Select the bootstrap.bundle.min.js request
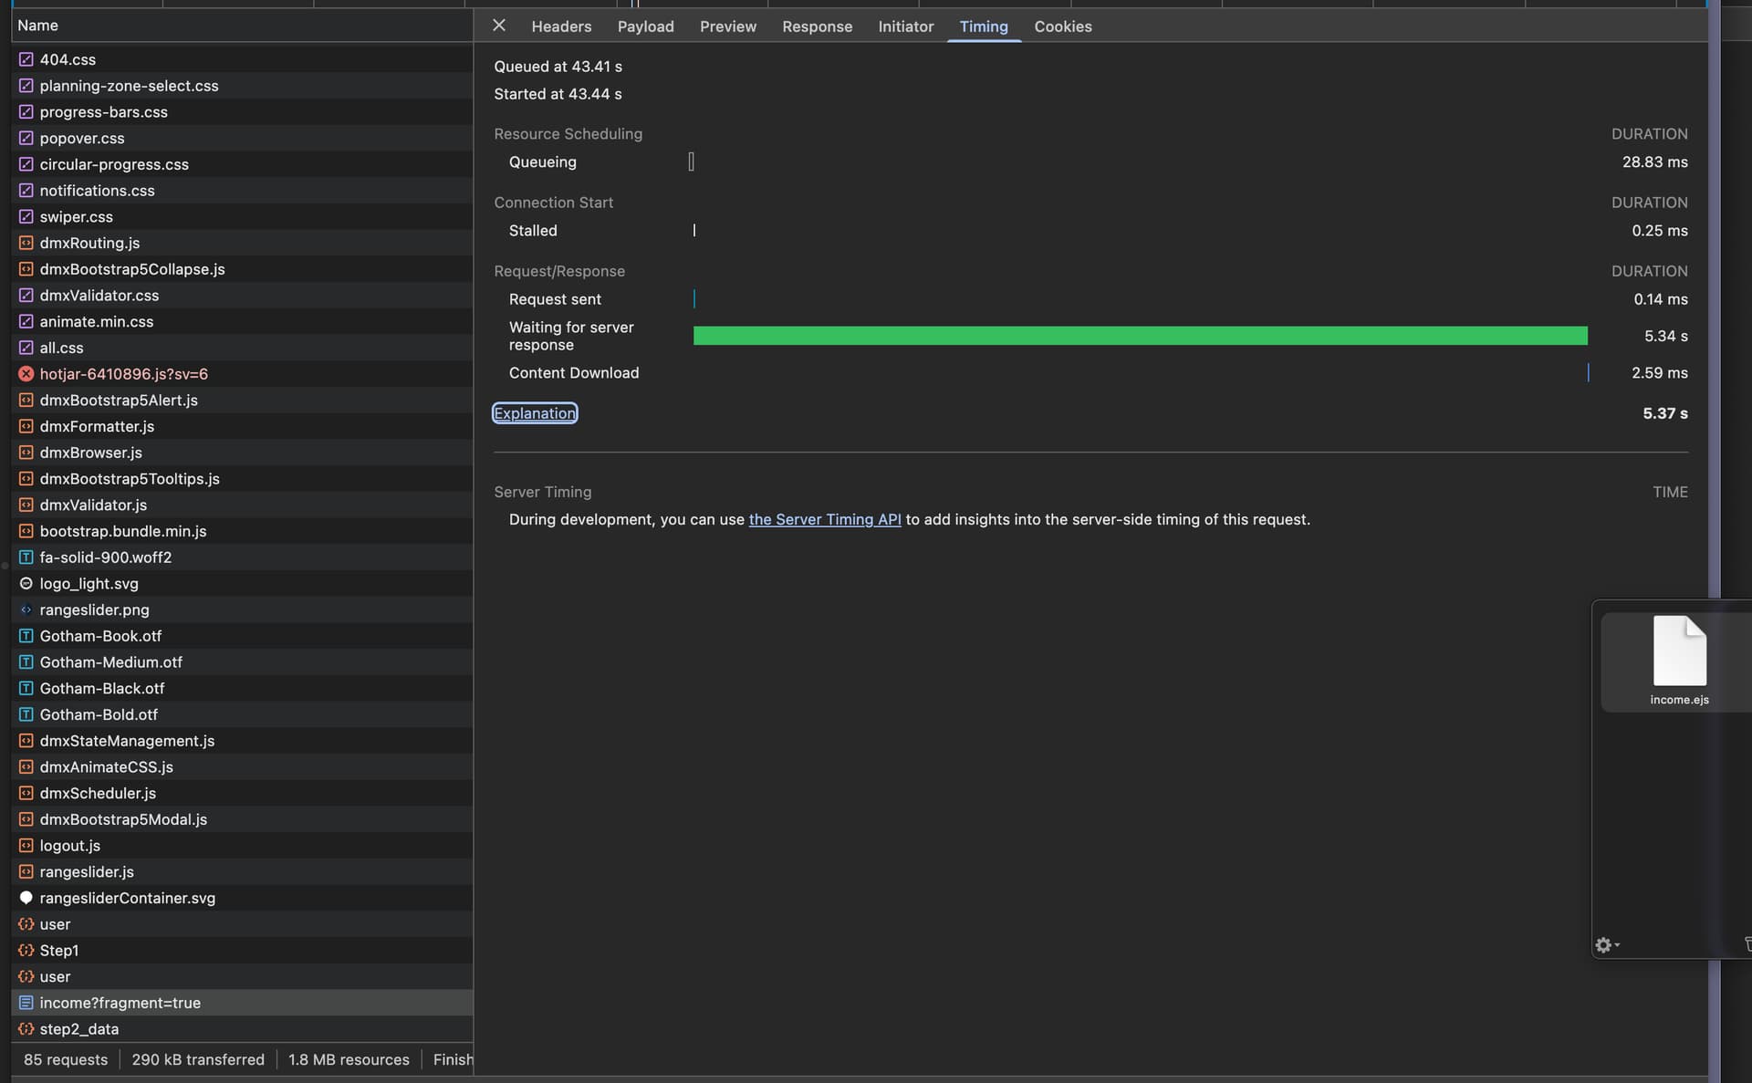 [123, 531]
